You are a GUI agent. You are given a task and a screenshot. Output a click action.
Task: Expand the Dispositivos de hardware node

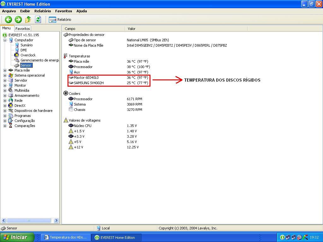click(x=5, y=111)
